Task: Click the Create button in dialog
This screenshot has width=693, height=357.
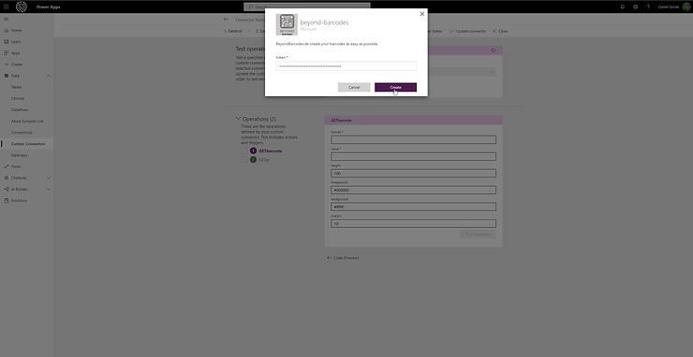Action: (x=395, y=87)
